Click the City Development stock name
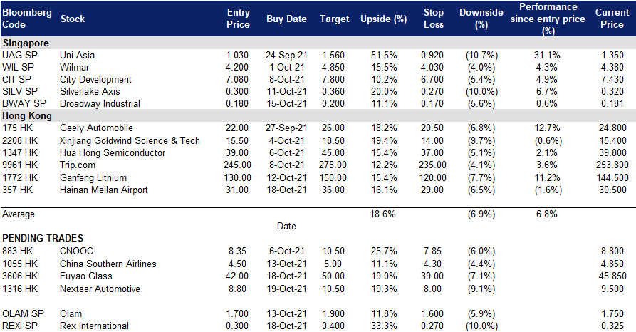 pyautogui.click(x=95, y=80)
